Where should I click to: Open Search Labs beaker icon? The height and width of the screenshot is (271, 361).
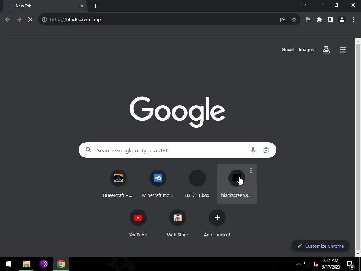(x=326, y=49)
